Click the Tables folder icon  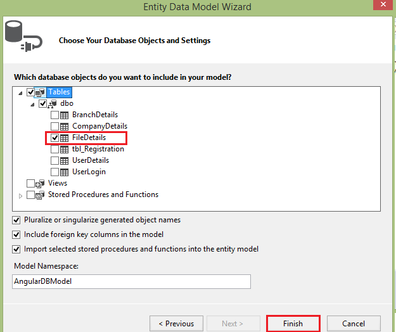[40, 93]
